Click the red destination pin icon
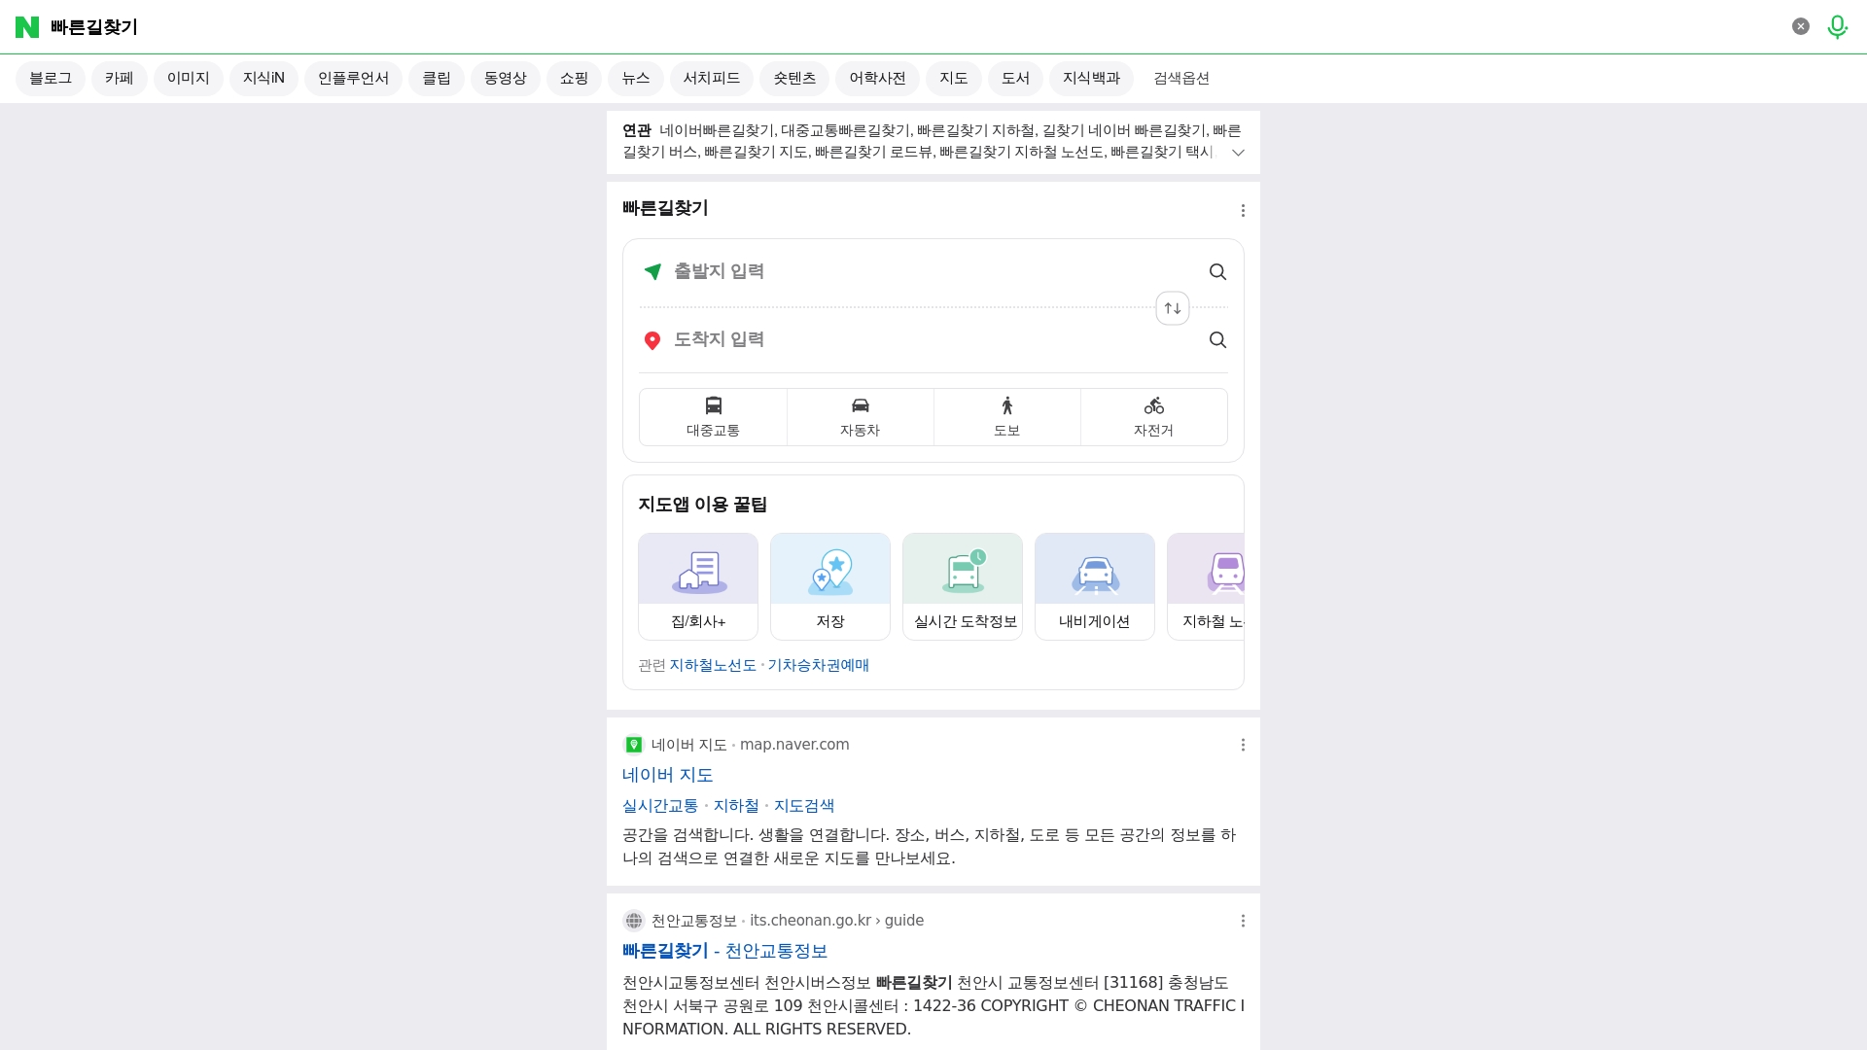 click(x=652, y=340)
